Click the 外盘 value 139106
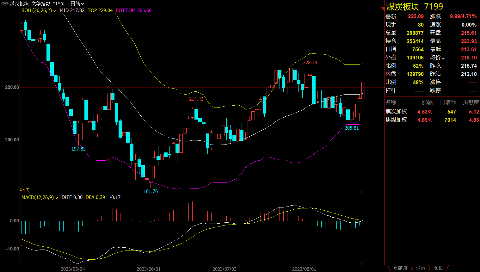480x272 pixels. [x=415, y=58]
